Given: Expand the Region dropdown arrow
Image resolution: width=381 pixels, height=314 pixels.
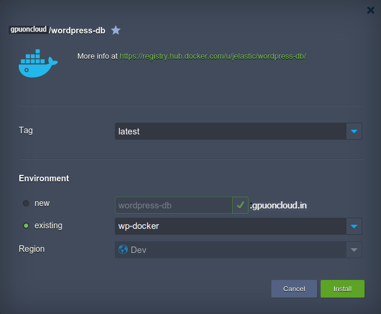Looking at the screenshot, I should tap(353, 250).
